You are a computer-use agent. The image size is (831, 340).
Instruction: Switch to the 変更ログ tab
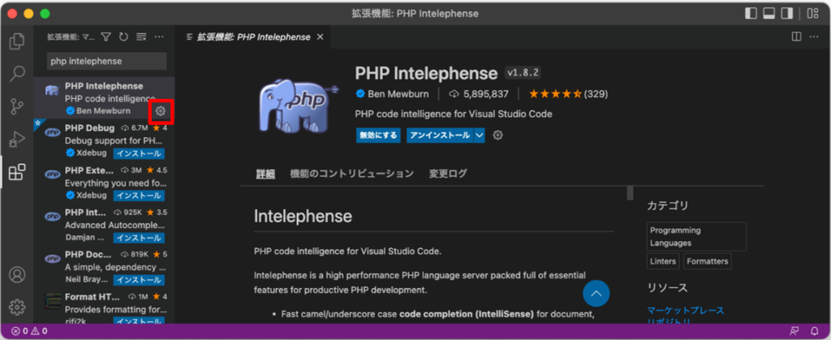coord(448,174)
